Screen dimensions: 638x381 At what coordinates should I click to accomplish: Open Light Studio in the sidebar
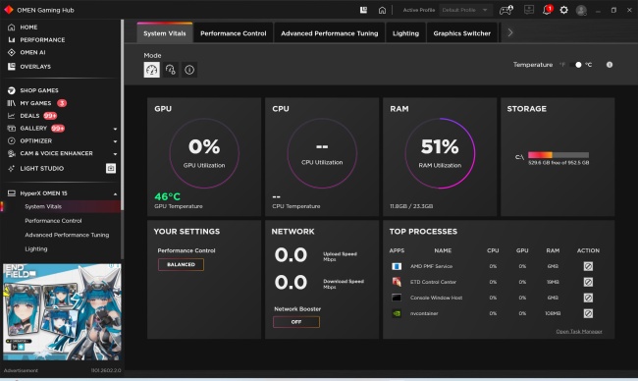(35, 168)
